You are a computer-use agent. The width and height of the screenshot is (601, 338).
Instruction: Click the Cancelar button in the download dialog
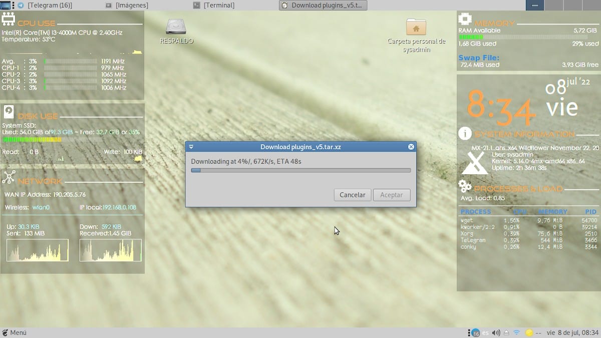[x=353, y=195]
